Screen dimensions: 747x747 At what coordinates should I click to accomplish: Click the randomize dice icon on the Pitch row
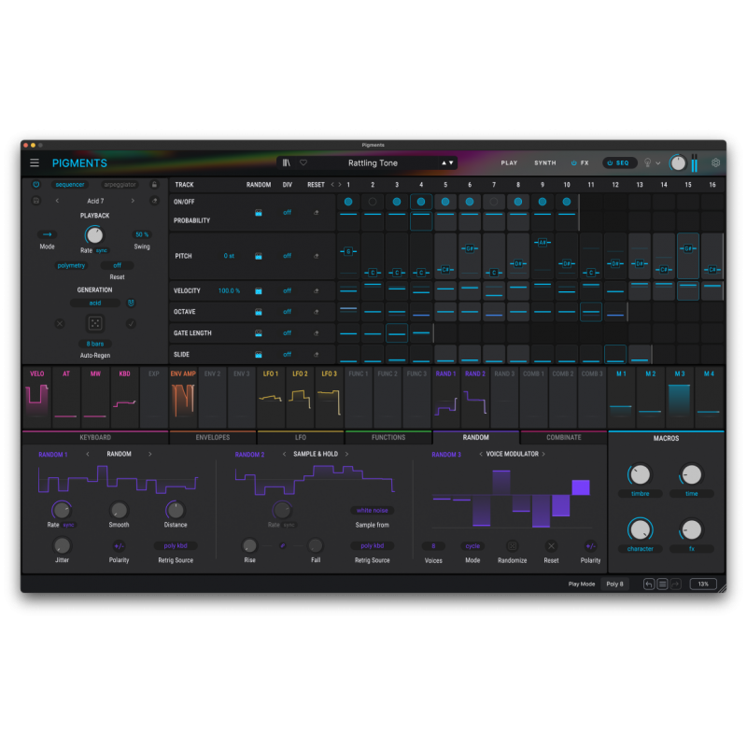tap(259, 256)
